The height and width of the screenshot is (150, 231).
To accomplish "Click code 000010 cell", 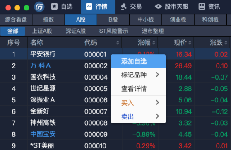I will [x=95, y=146].
